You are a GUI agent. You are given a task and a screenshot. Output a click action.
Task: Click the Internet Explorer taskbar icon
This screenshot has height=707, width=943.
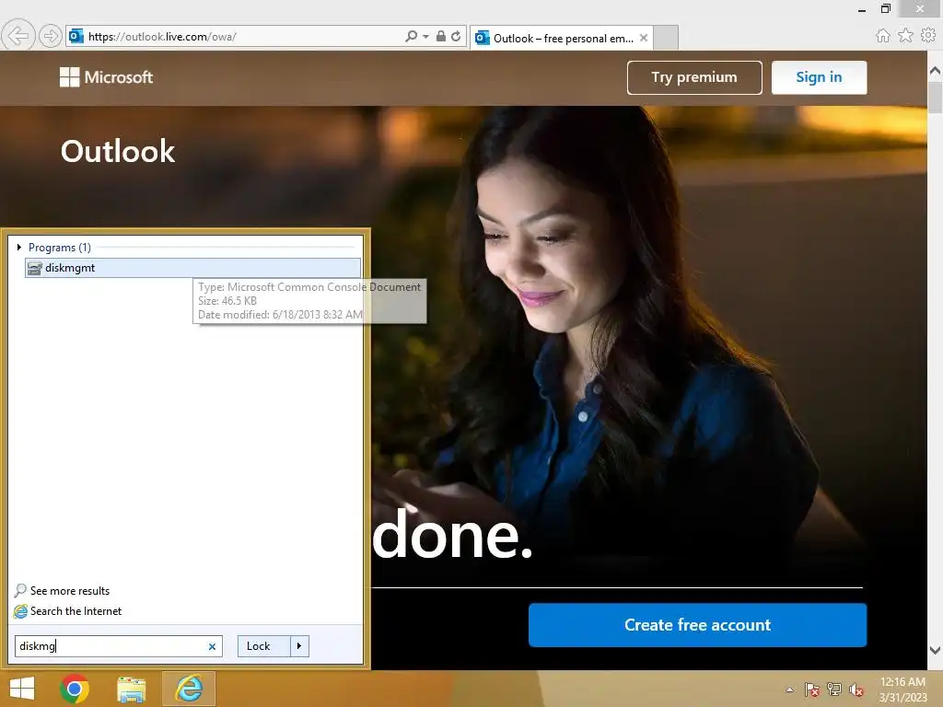188,689
